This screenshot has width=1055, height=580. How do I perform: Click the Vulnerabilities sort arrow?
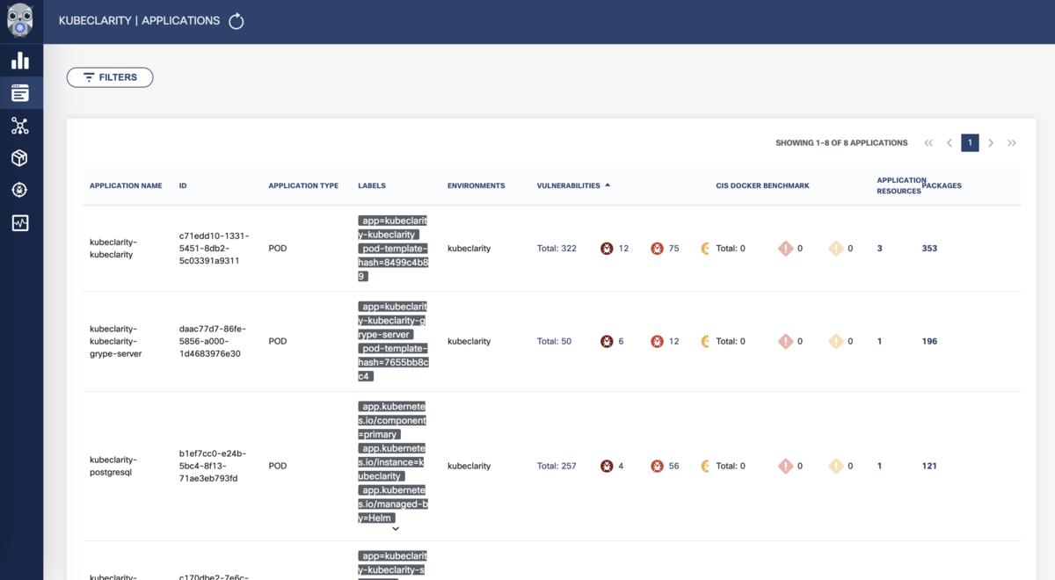tap(608, 185)
